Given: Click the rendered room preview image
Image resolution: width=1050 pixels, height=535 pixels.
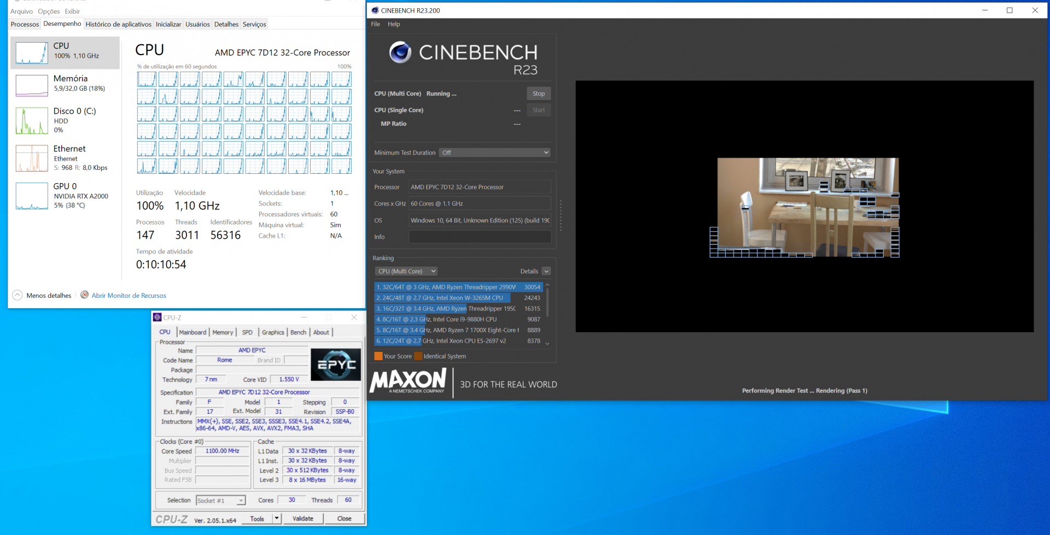Looking at the screenshot, I should pyautogui.click(x=808, y=207).
